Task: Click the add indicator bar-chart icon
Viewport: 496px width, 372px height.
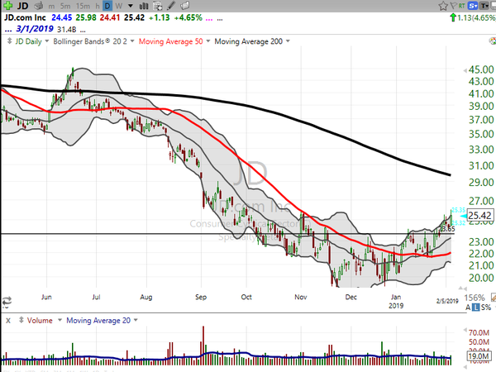Action: 144,6
